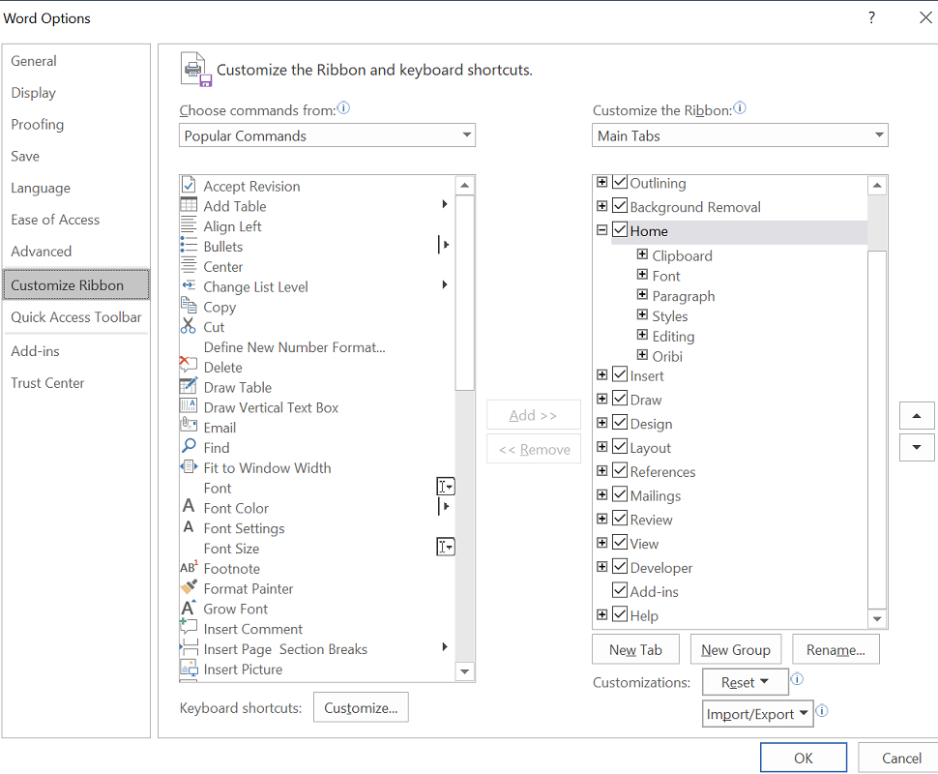Uncheck the Developer tab checkbox
Image resolution: width=938 pixels, height=774 pixels.
click(x=621, y=566)
